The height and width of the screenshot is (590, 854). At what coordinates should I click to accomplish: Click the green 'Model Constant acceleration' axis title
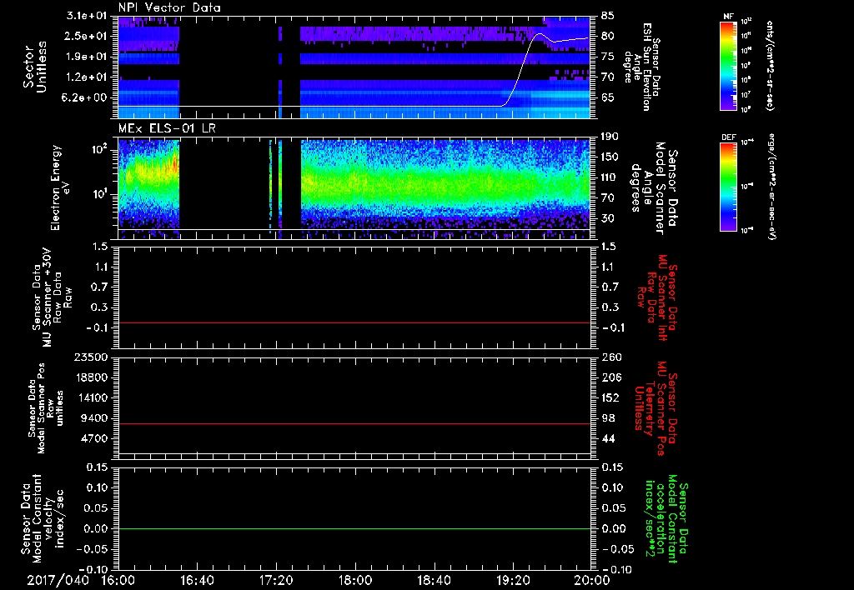pyautogui.click(x=666, y=520)
